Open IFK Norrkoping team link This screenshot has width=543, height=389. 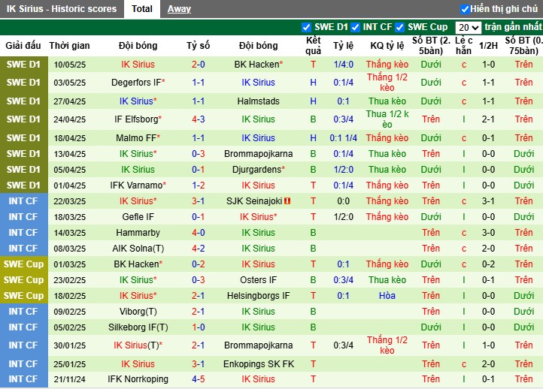click(138, 379)
